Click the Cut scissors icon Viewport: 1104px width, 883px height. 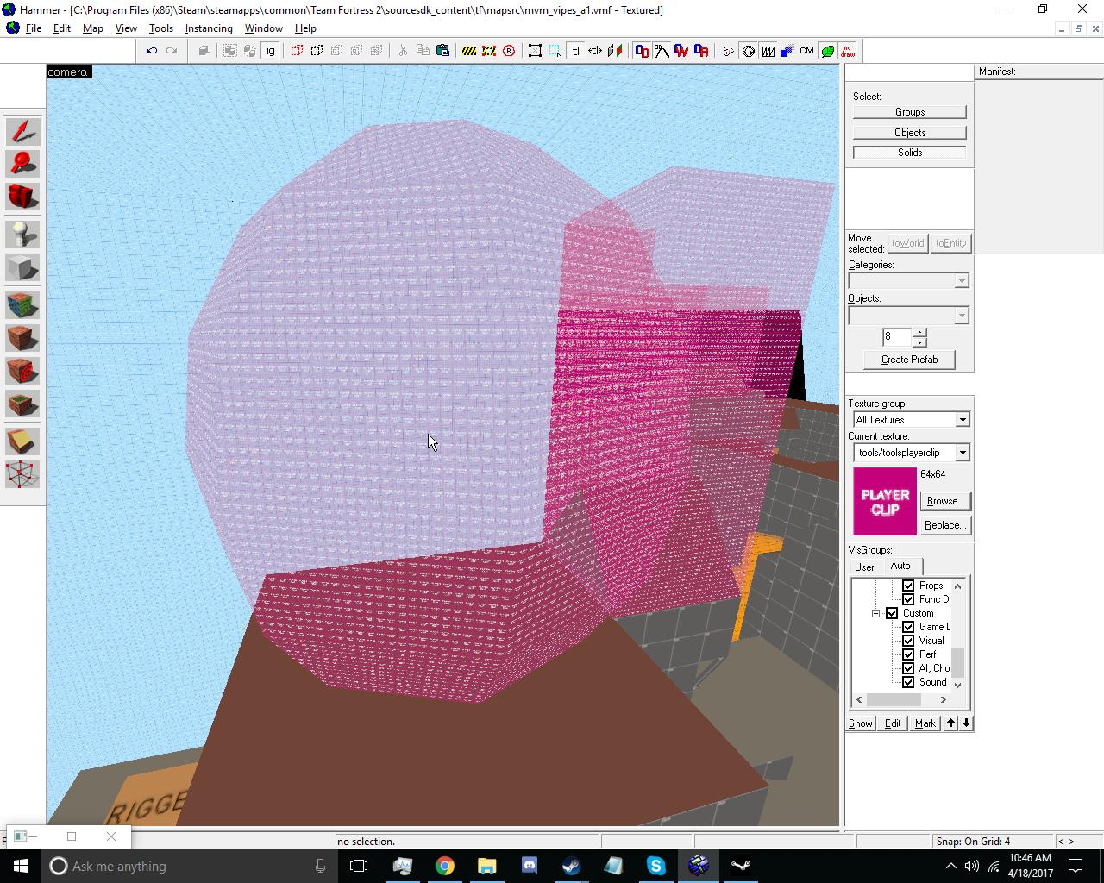click(403, 51)
